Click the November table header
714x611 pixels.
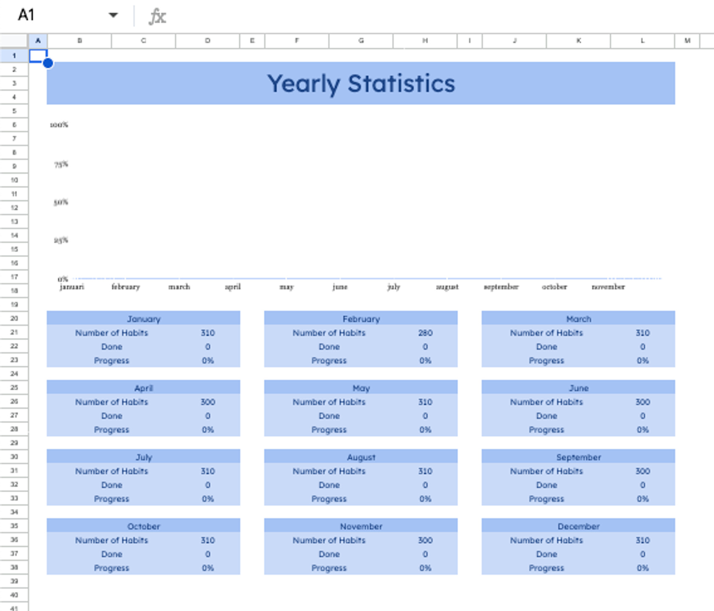(x=361, y=526)
